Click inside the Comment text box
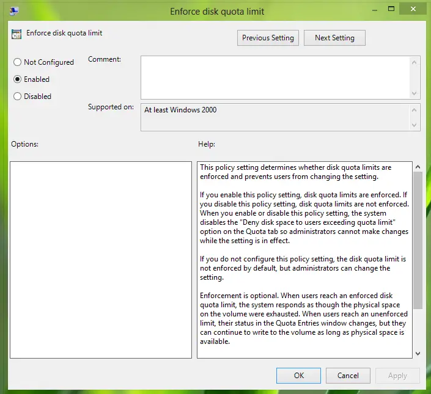The image size is (431, 394). point(275,78)
